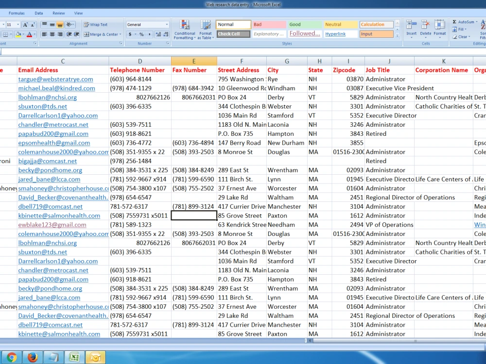Image resolution: width=486 pixels, height=364 pixels.
Task: Switch to the Review tab
Action: point(59,13)
